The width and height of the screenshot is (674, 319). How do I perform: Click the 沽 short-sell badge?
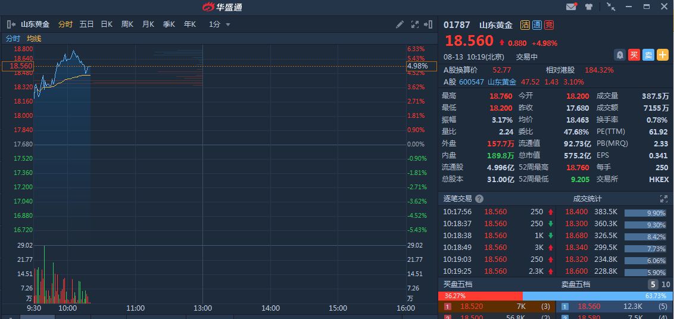(525, 25)
